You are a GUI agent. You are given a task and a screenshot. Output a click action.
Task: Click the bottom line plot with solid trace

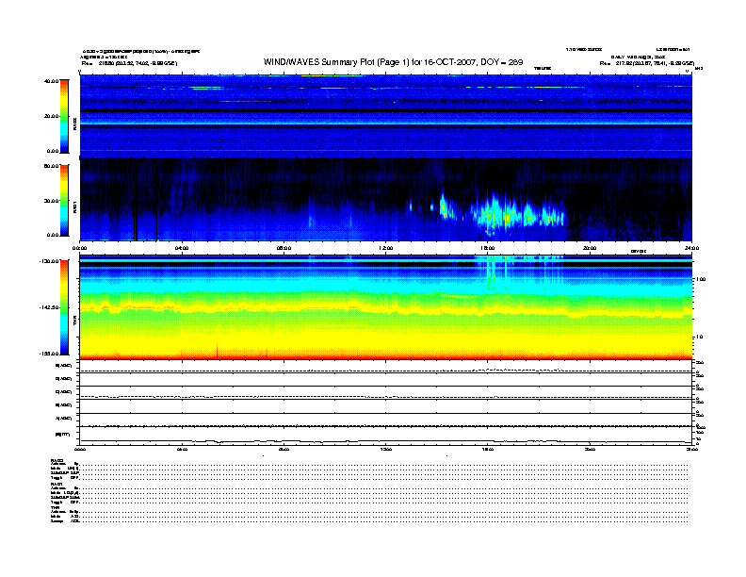[385, 437]
